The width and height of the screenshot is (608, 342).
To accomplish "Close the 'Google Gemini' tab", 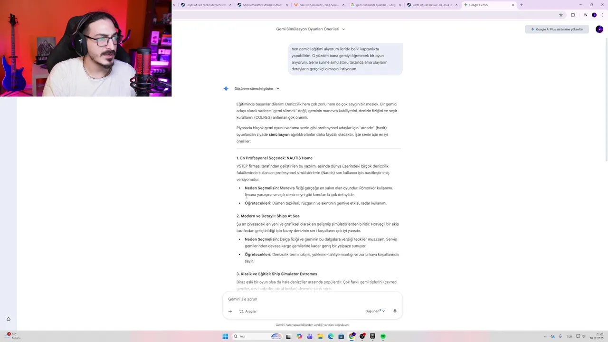I will [513, 5].
